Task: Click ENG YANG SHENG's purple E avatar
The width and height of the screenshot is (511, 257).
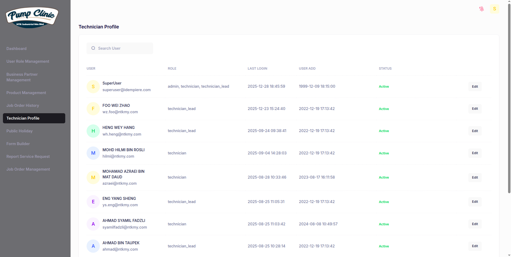Action: pyautogui.click(x=93, y=202)
